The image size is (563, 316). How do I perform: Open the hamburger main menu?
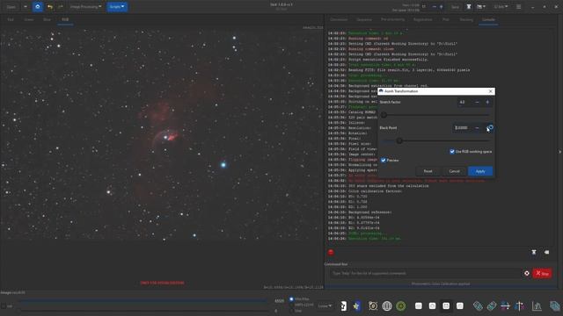[x=518, y=7]
